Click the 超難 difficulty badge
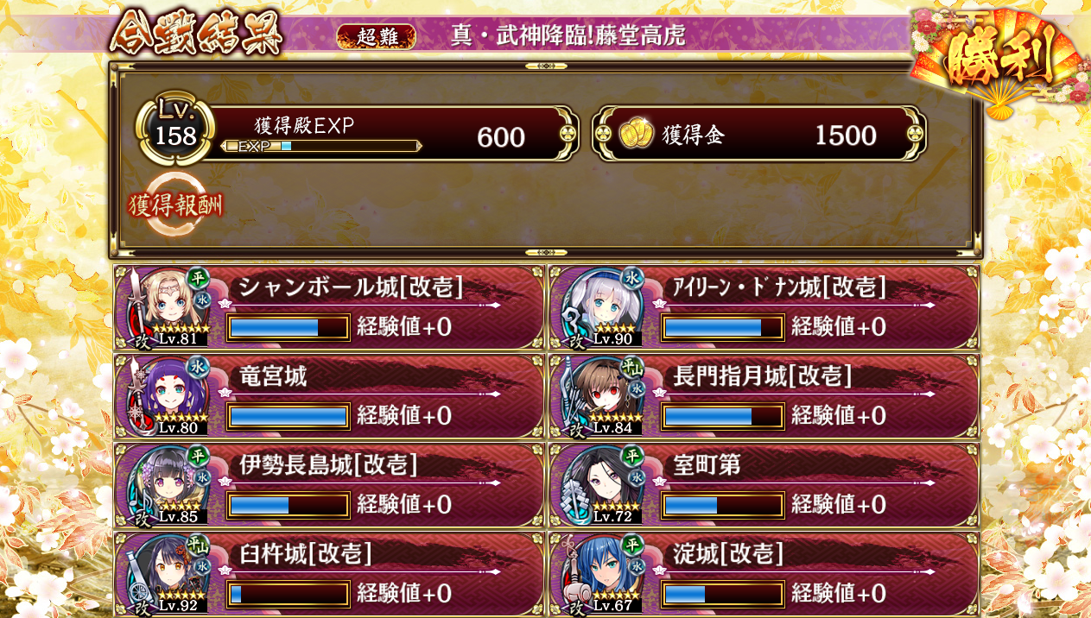Viewport: 1091px width, 618px height. 376,36
